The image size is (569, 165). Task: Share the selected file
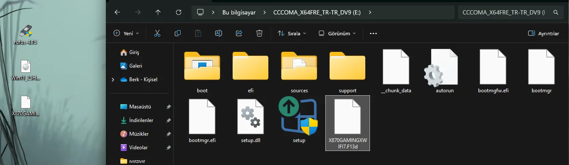pos(239,33)
